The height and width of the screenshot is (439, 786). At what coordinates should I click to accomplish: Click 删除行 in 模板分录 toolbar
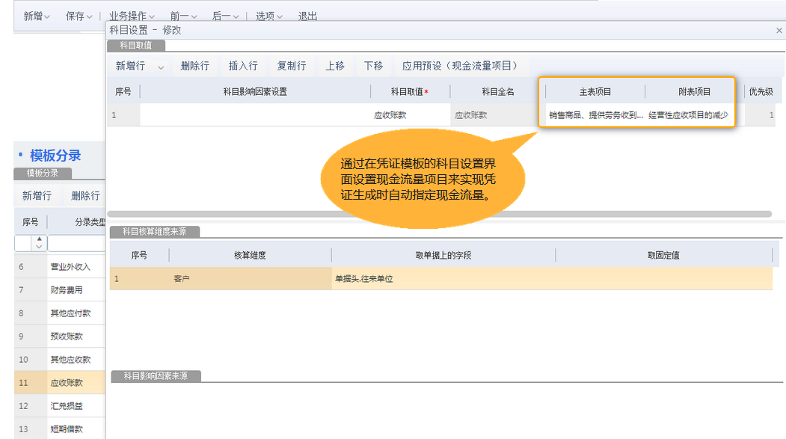[x=85, y=195]
